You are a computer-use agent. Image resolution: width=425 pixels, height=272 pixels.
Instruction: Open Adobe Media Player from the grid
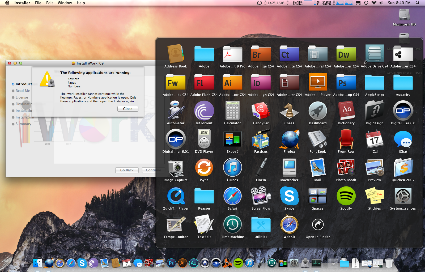pyautogui.click(x=318, y=82)
